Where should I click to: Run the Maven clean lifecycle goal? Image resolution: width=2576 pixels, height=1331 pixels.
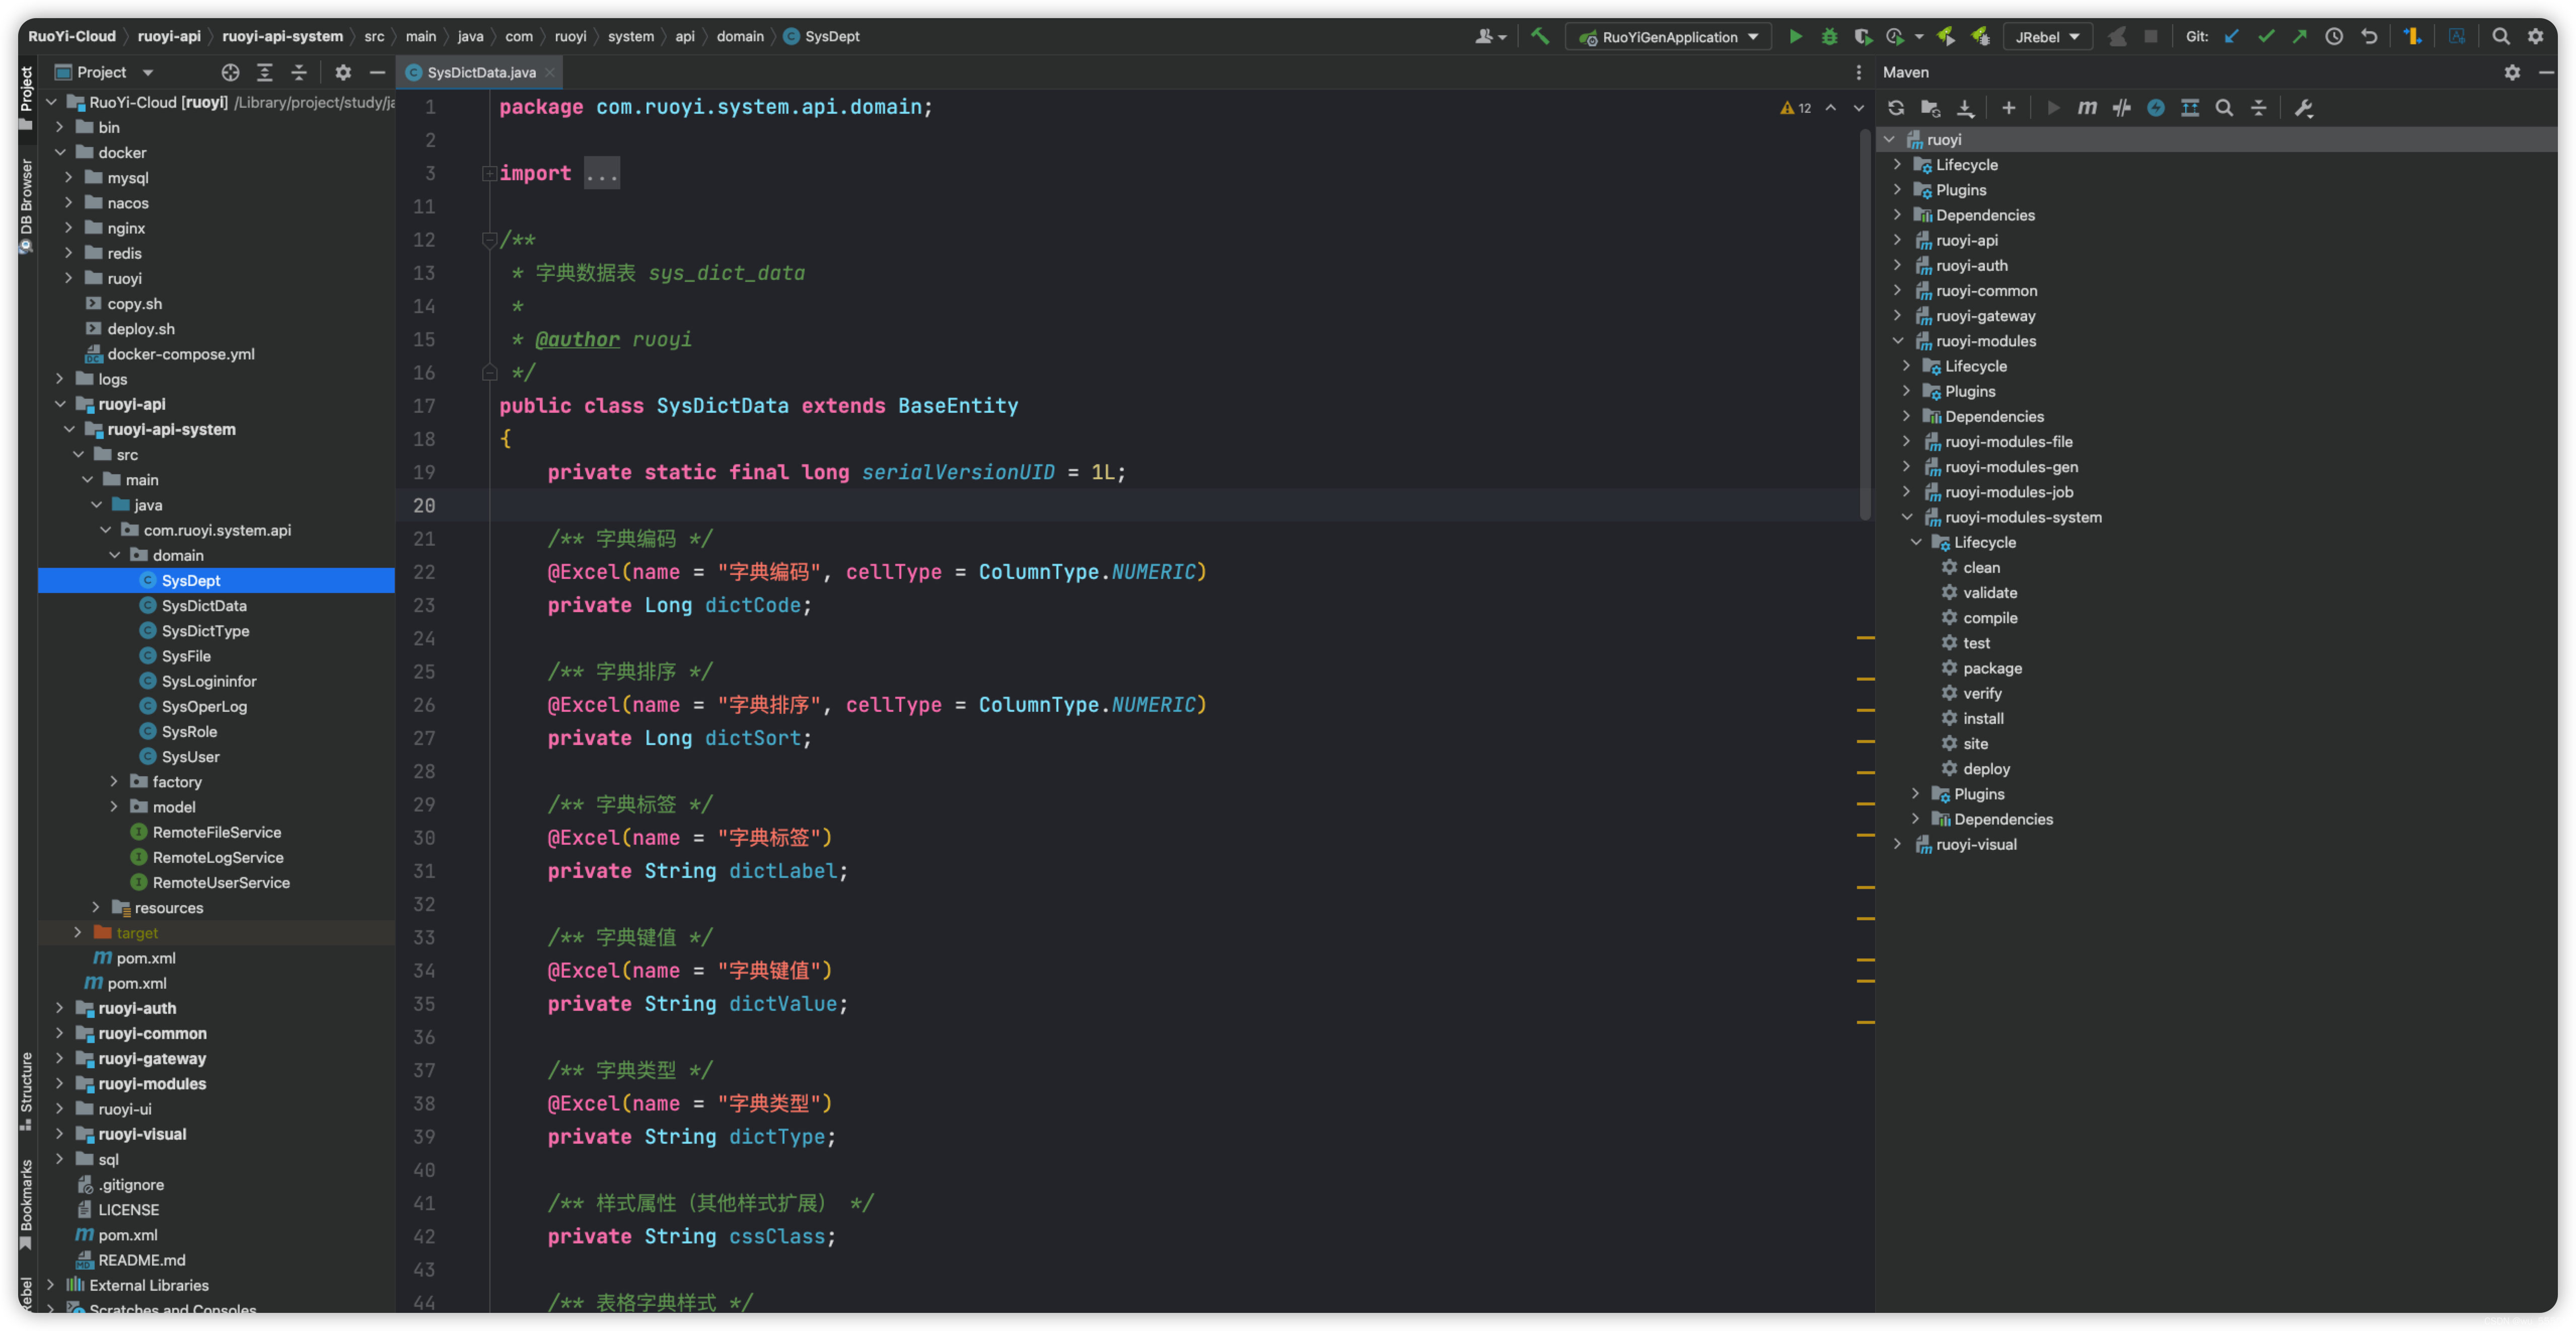(1980, 567)
